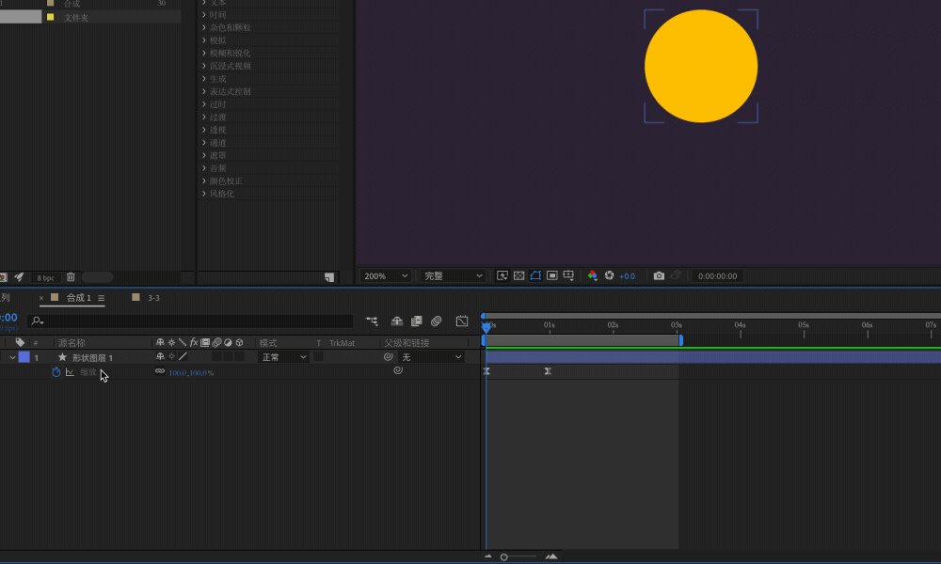Switch to the 合成 1 timeline tab

[79, 298]
